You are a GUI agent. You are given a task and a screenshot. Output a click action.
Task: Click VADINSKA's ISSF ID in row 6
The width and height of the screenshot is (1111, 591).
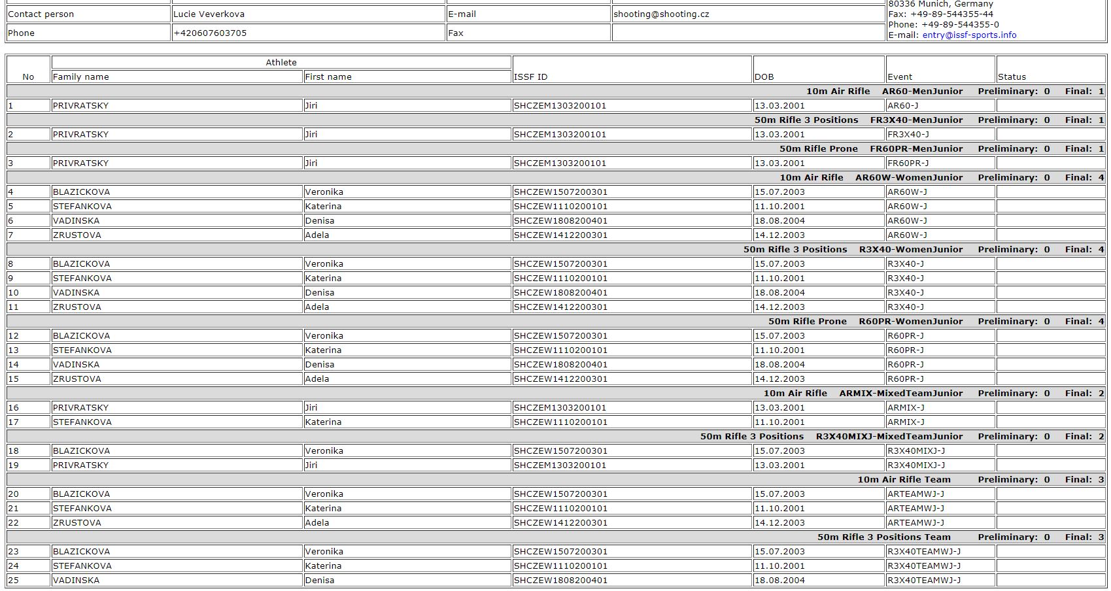tap(560, 221)
